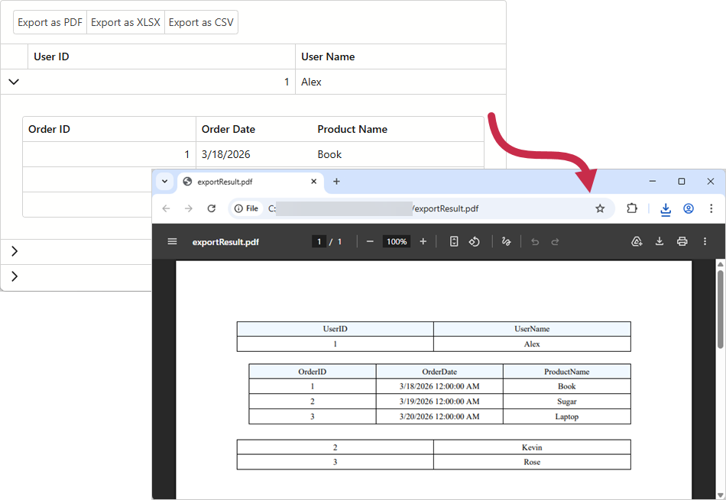Reload the PDF page
This screenshot has width=726, height=500.
point(212,208)
